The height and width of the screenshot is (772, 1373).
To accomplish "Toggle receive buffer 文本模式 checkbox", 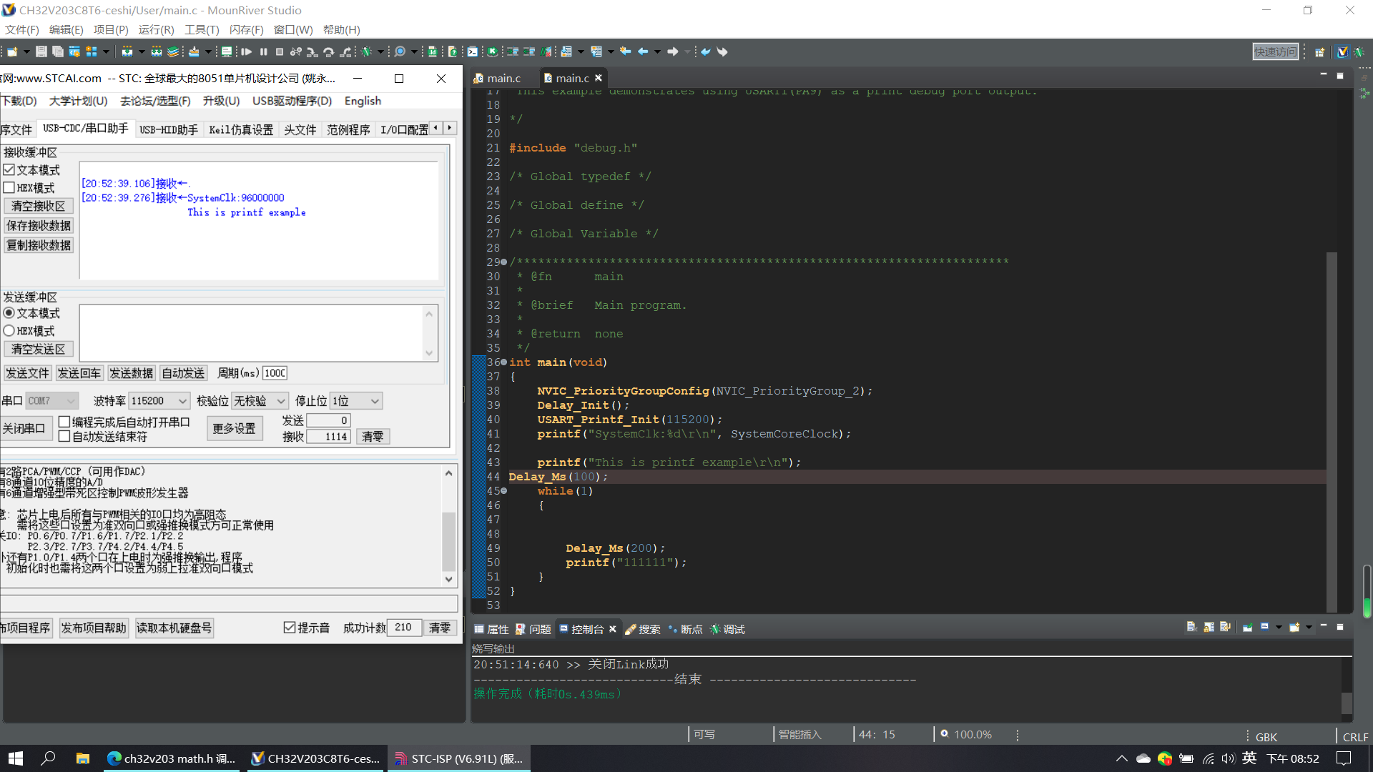I will (9, 169).
